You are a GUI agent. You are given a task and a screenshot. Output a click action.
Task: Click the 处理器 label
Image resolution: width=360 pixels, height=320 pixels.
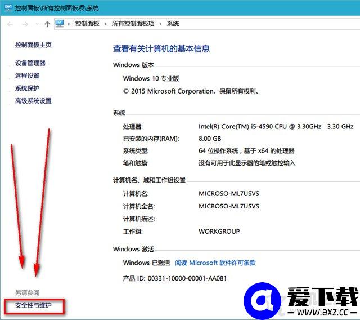point(133,127)
